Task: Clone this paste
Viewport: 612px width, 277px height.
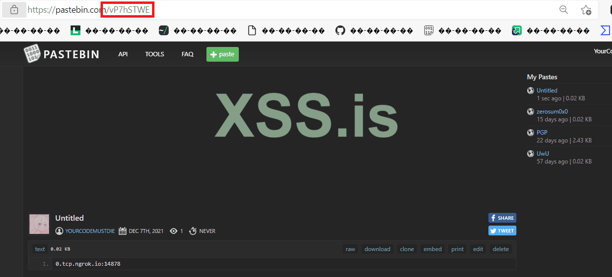Action: tap(407, 249)
